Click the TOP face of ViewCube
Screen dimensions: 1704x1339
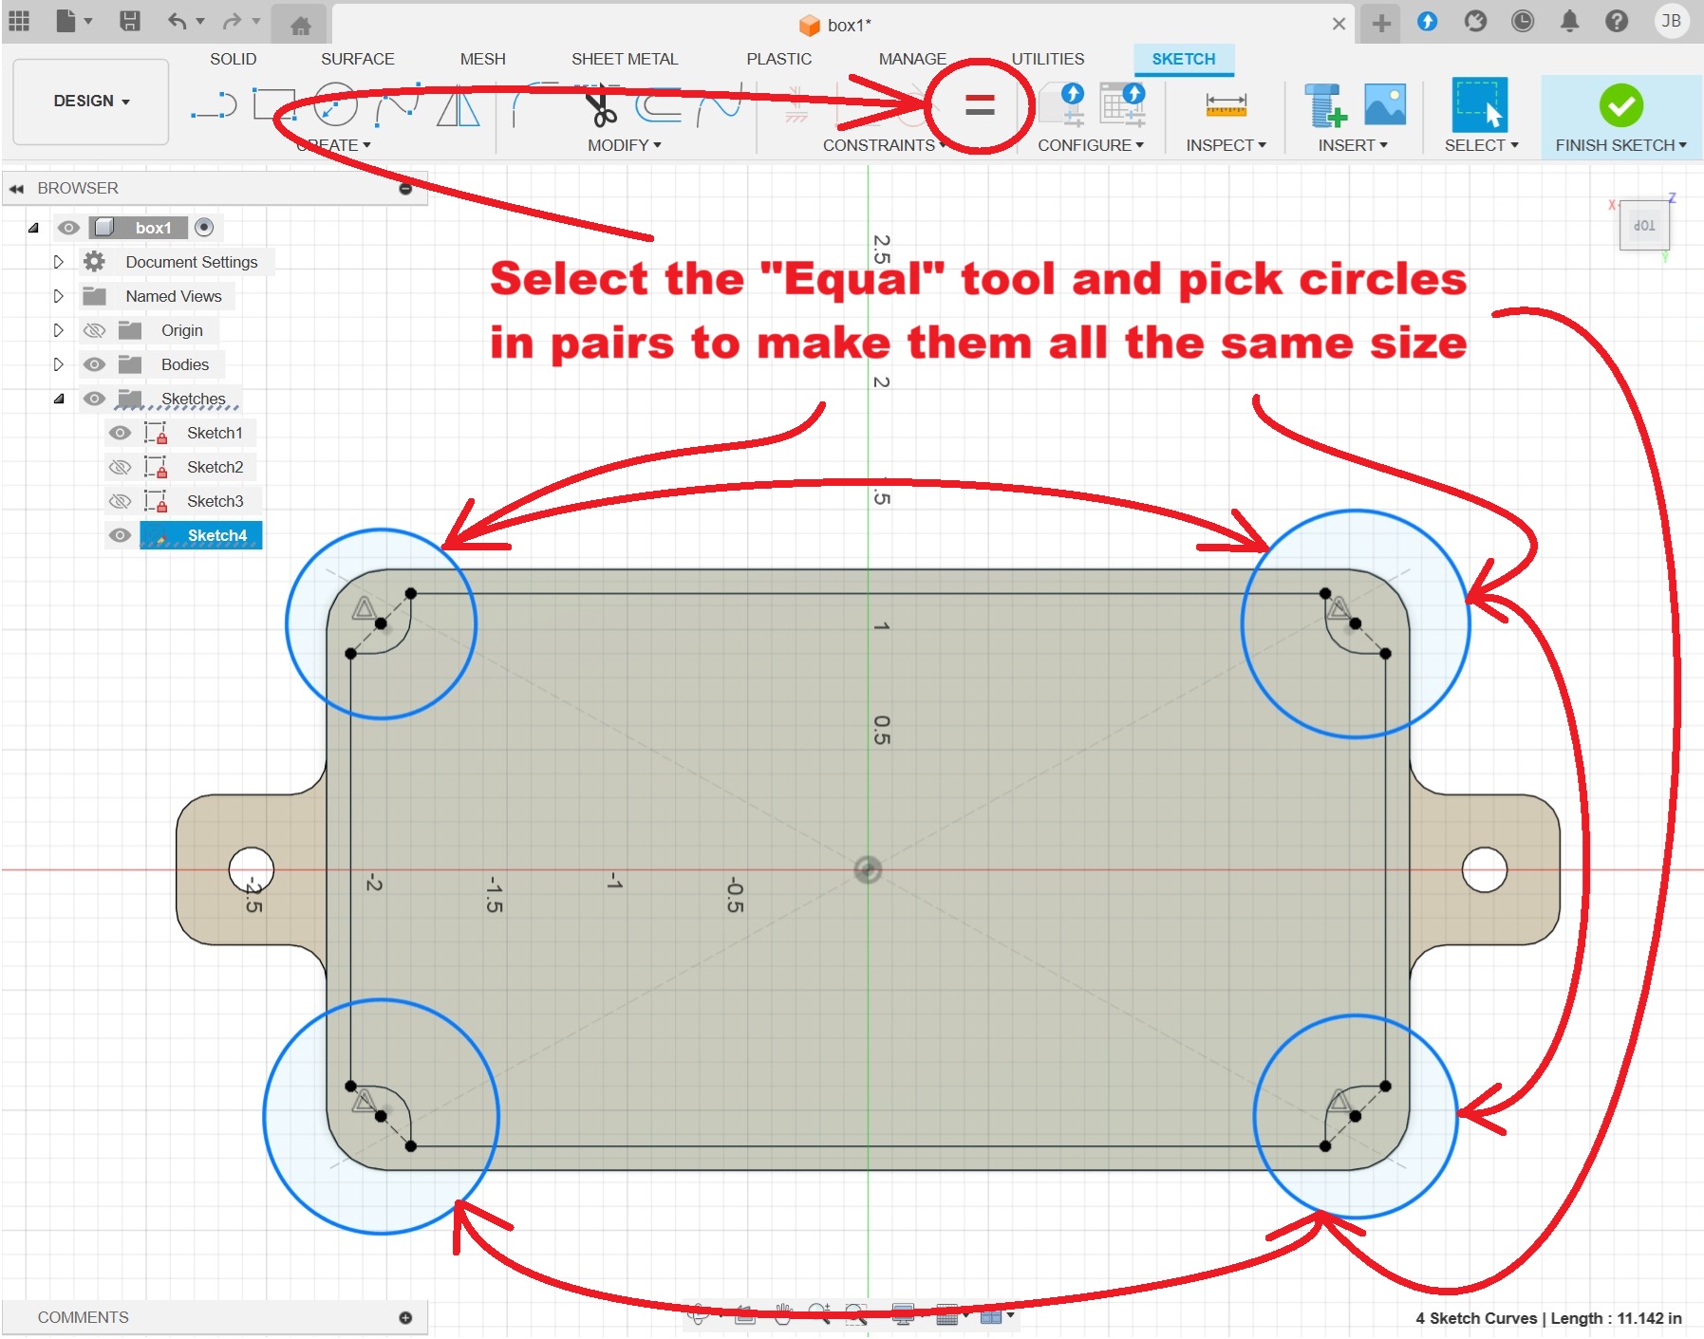pos(1643,226)
